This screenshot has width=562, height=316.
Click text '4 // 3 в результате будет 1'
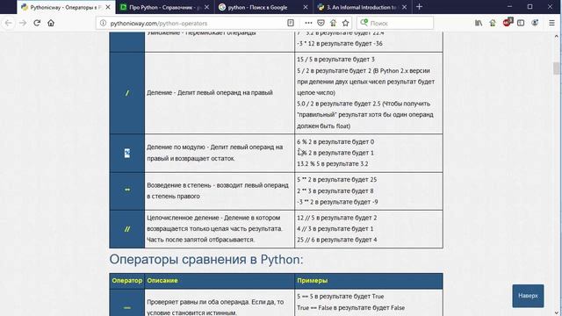[x=335, y=228]
